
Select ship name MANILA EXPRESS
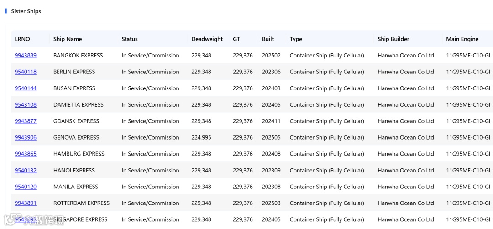pos(76,187)
